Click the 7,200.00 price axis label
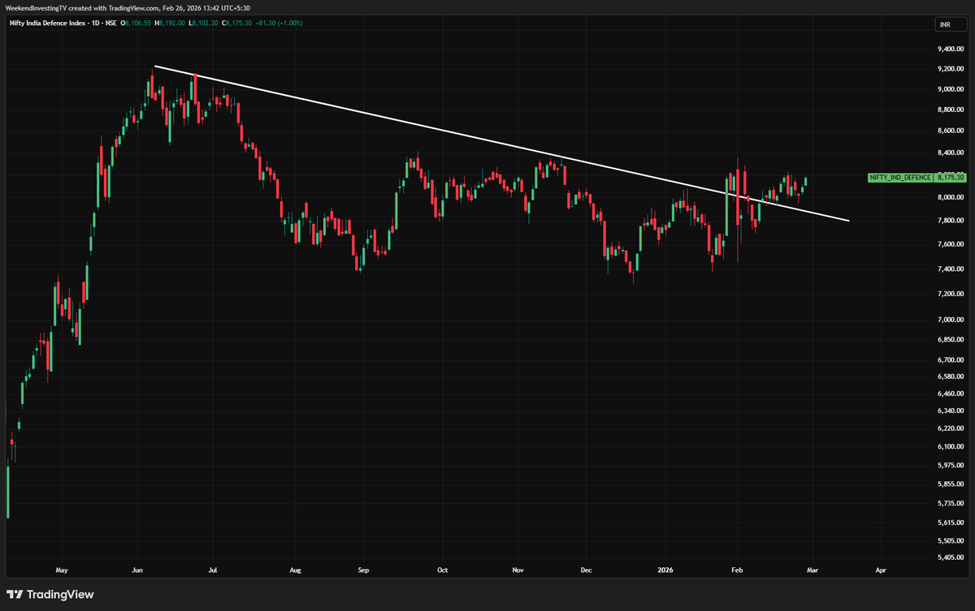This screenshot has height=611, width=975. point(951,295)
